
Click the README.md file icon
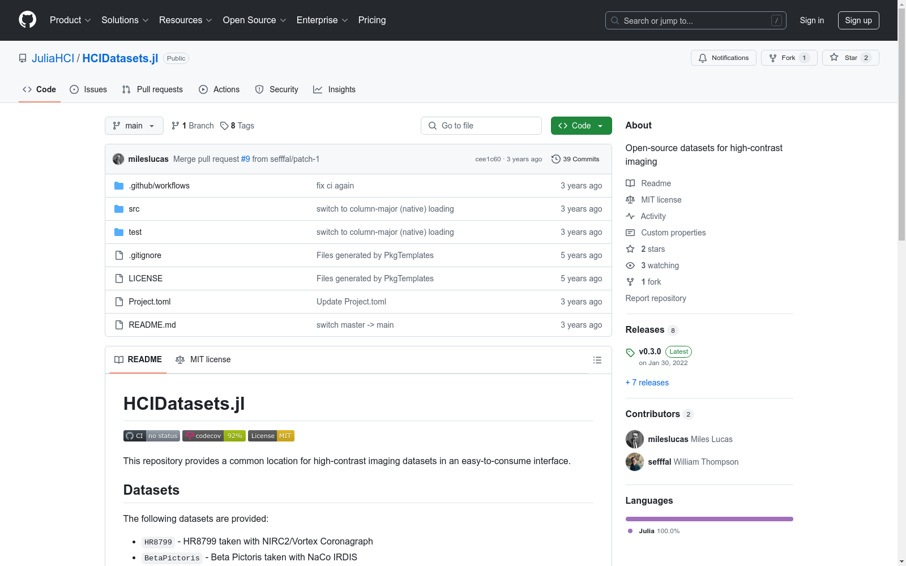(119, 325)
